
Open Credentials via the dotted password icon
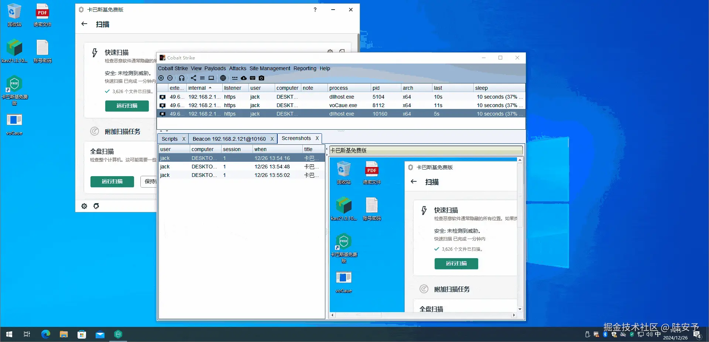tap(235, 78)
